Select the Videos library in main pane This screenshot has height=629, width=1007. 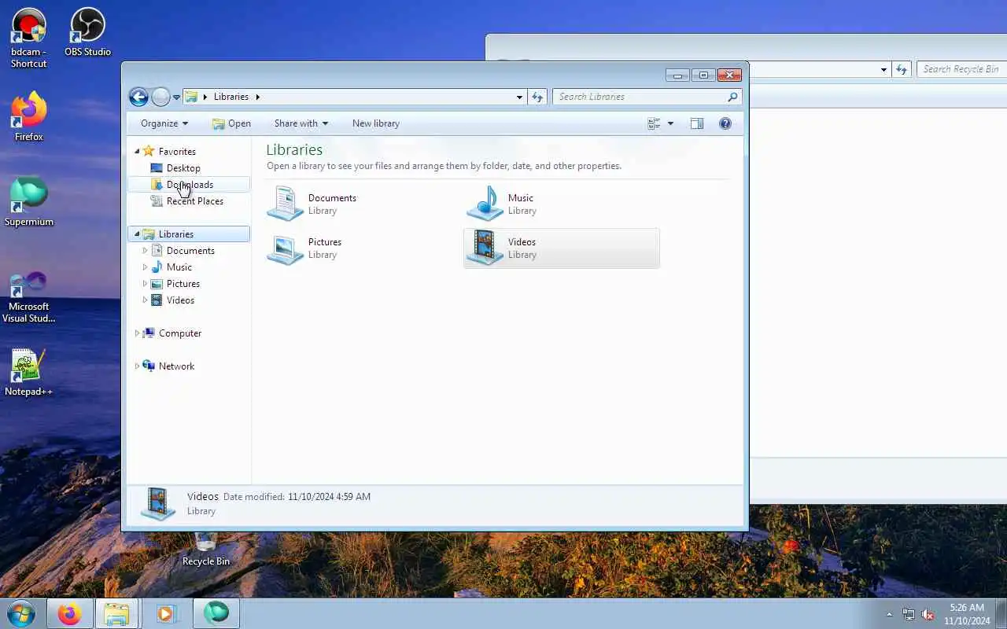tap(563, 248)
